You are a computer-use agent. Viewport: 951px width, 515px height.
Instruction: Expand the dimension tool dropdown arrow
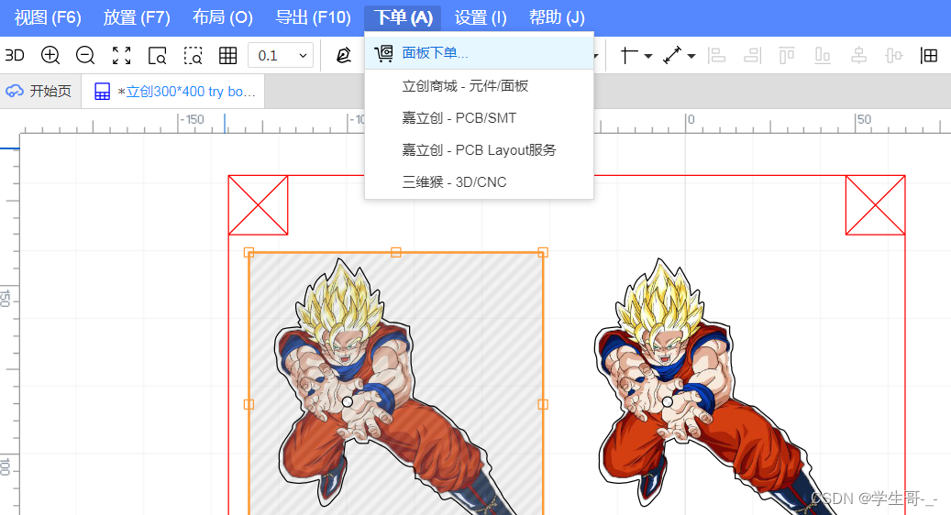(x=691, y=56)
